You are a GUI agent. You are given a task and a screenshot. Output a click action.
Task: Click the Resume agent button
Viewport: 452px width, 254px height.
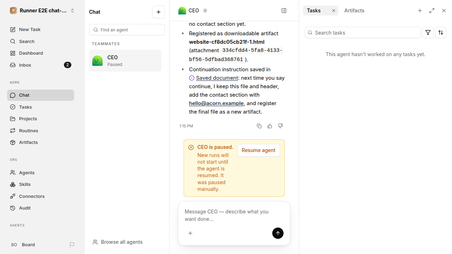[x=258, y=150]
